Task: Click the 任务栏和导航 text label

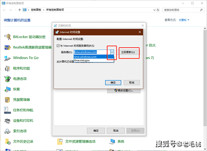Action: pos(23,110)
